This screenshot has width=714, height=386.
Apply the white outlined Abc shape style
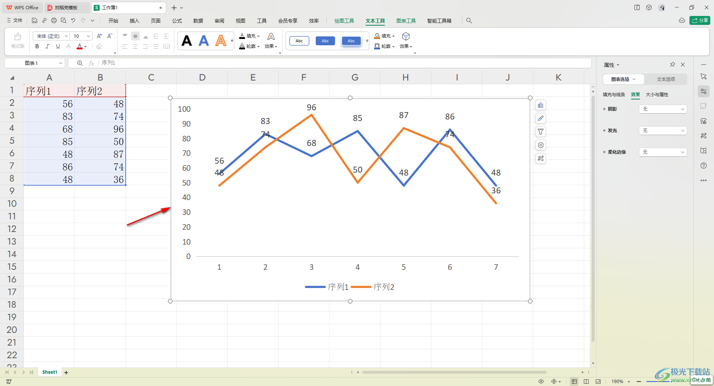point(299,41)
